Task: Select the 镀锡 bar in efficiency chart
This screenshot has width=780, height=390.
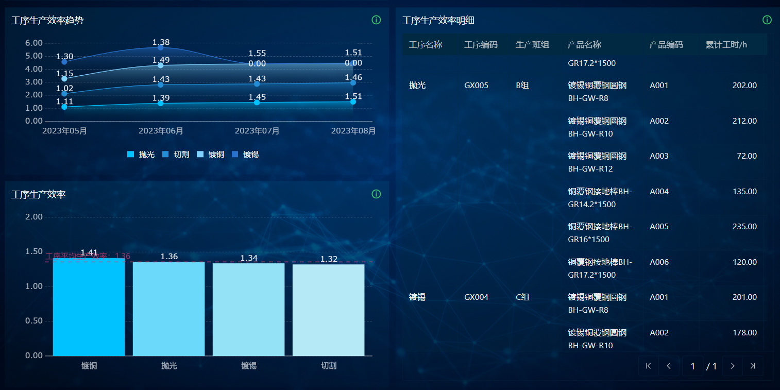Action: 249,309
